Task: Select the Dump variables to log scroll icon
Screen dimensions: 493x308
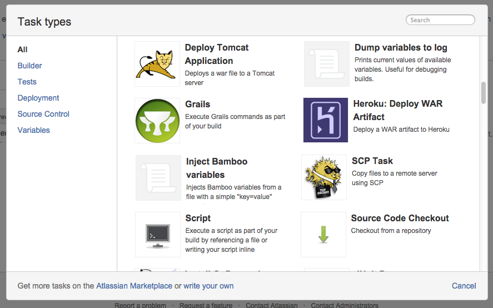Action: pyautogui.click(x=327, y=64)
